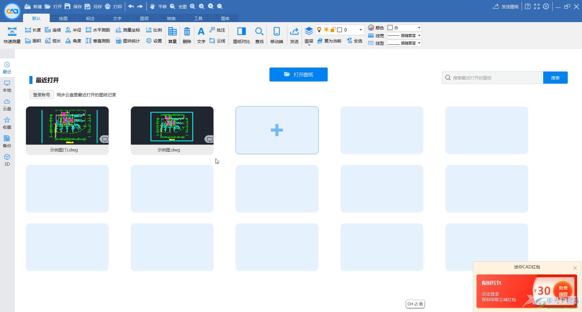Click 置为当前 set layer current
Screen dimensions: 582x312
[329, 41]
